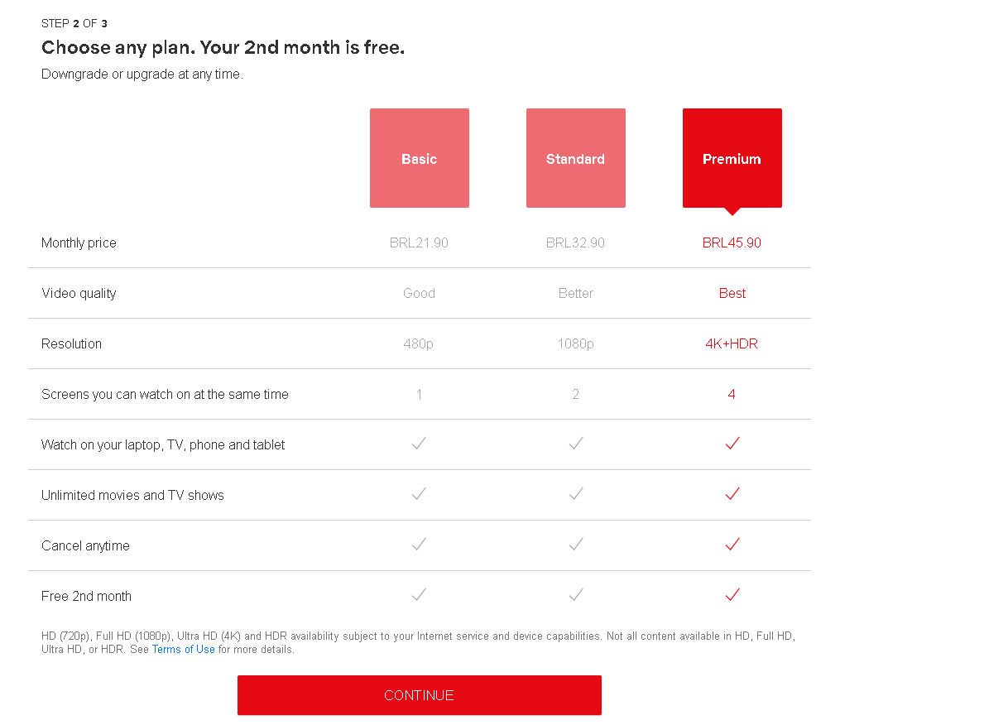The width and height of the screenshot is (984, 725).
Task: Click the Premium screens count of 4
Action: coord(732,394)
